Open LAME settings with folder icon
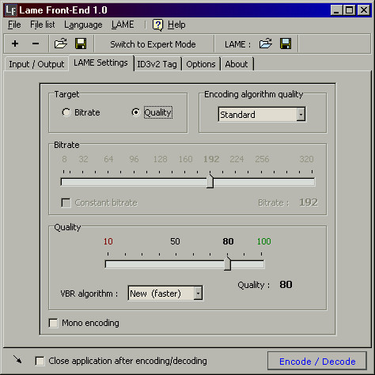Image resolution: width=375 pixels, height=375 pixels. pyautogui.click(x=265, y=44)
